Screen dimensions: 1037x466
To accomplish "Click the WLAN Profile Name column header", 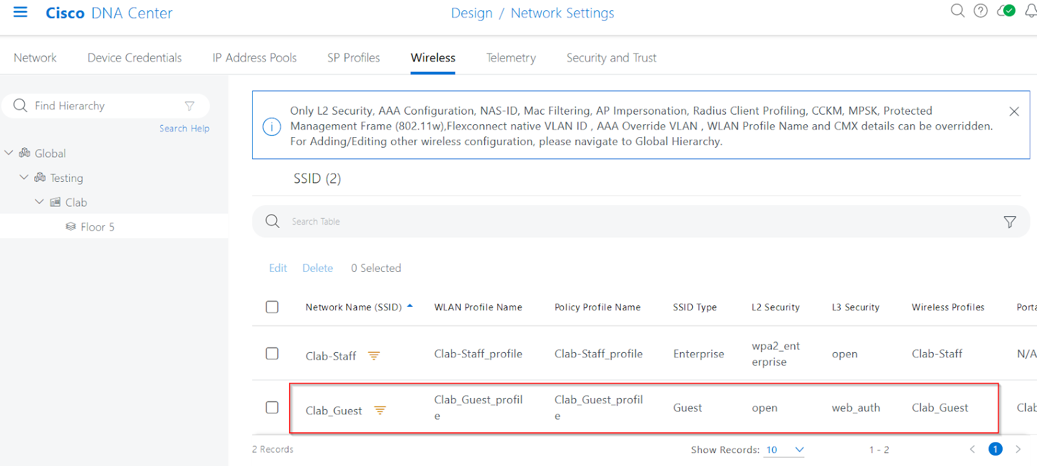I will [x=478, y=307].
